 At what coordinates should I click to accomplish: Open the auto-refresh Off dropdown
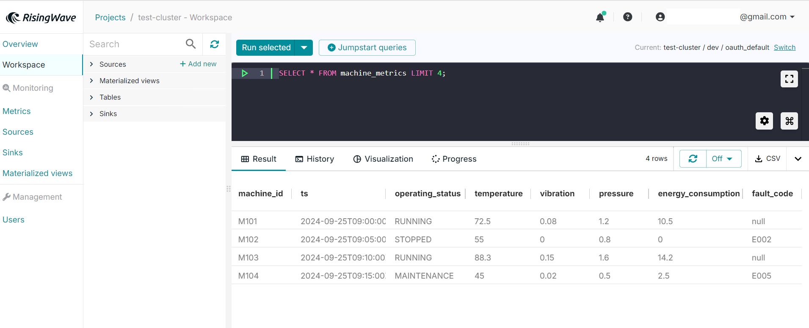point(724,159)
